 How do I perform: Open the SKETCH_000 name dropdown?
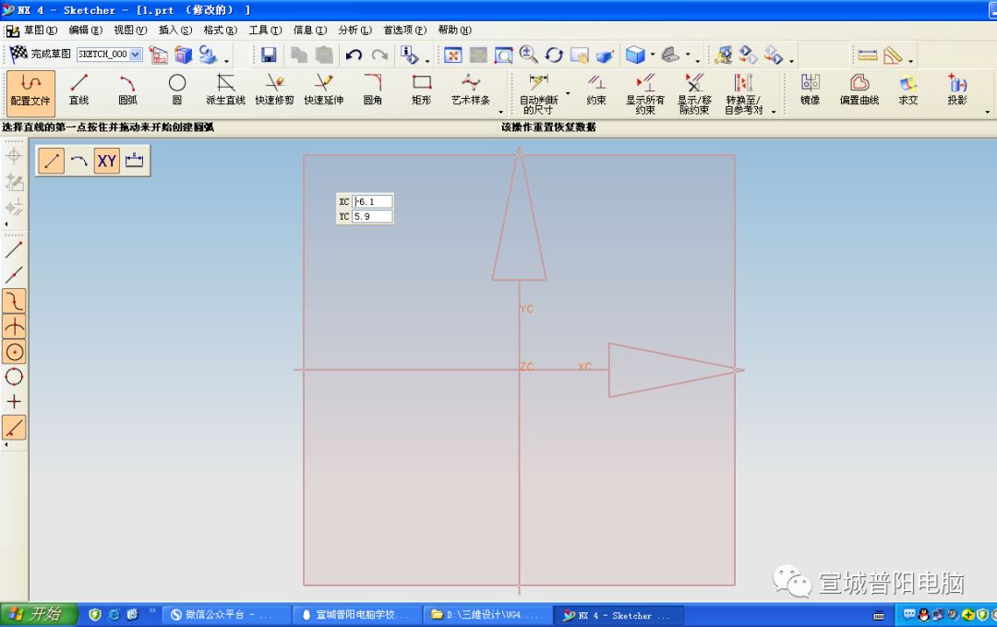134,54
